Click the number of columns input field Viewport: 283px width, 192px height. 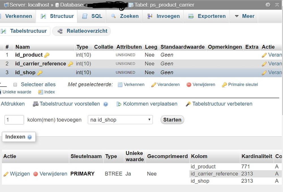click(x=14, y=120)
